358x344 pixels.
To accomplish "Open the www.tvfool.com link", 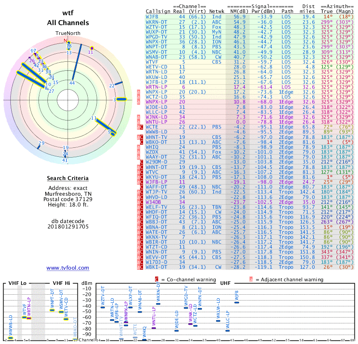I will 68,268.
